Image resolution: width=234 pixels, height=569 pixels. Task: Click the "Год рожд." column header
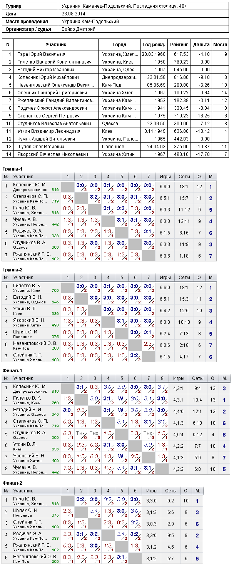pos(154,45)
